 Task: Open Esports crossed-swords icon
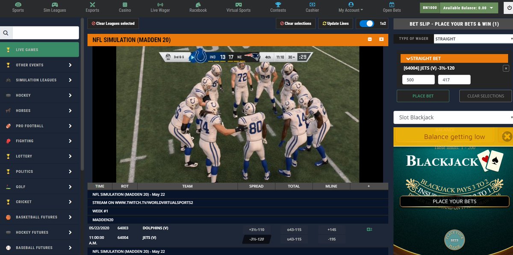[x=92, y=4]
